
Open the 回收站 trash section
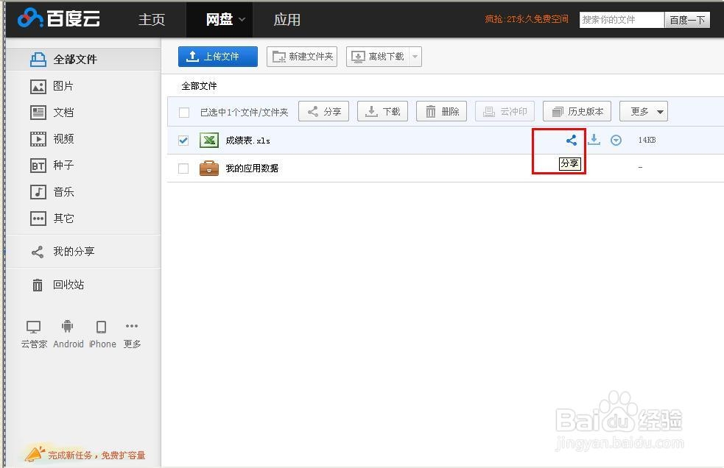(65, 285)
